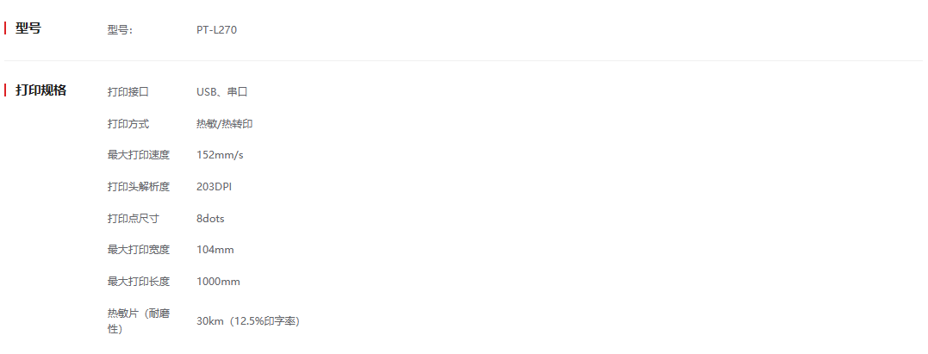Click the 203DPI resolution value
Screen dimensions: 928x354
pyautogui.click(x=214, y=187)
